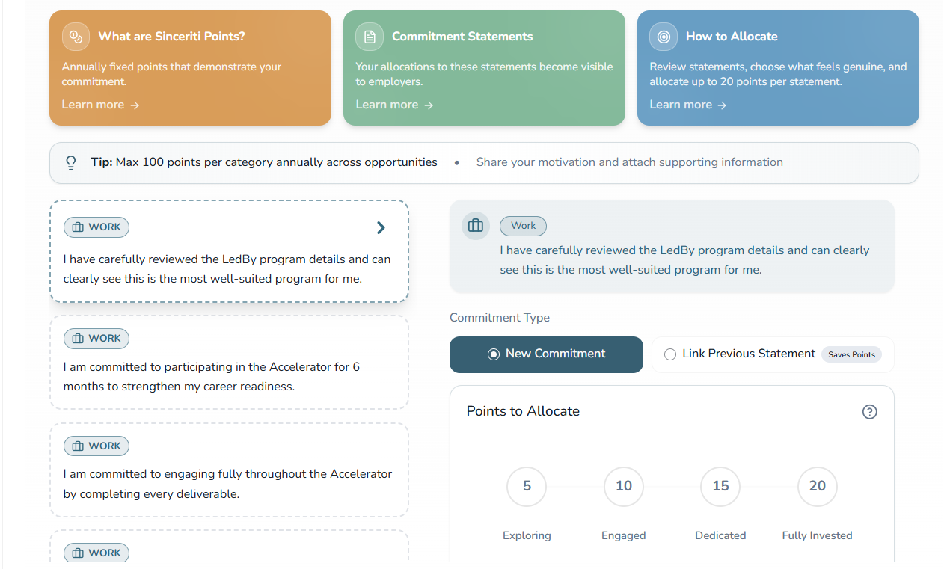
Task: Click the coins icon on Sinceriti Points card
Action: 75,37
